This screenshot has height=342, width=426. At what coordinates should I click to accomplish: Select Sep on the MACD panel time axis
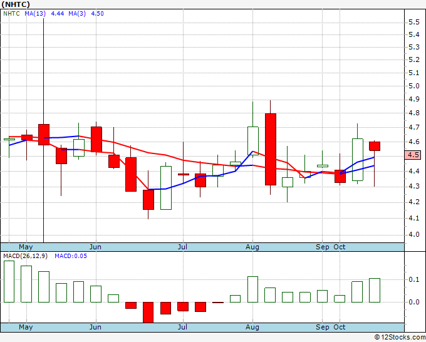click(322, 327)
